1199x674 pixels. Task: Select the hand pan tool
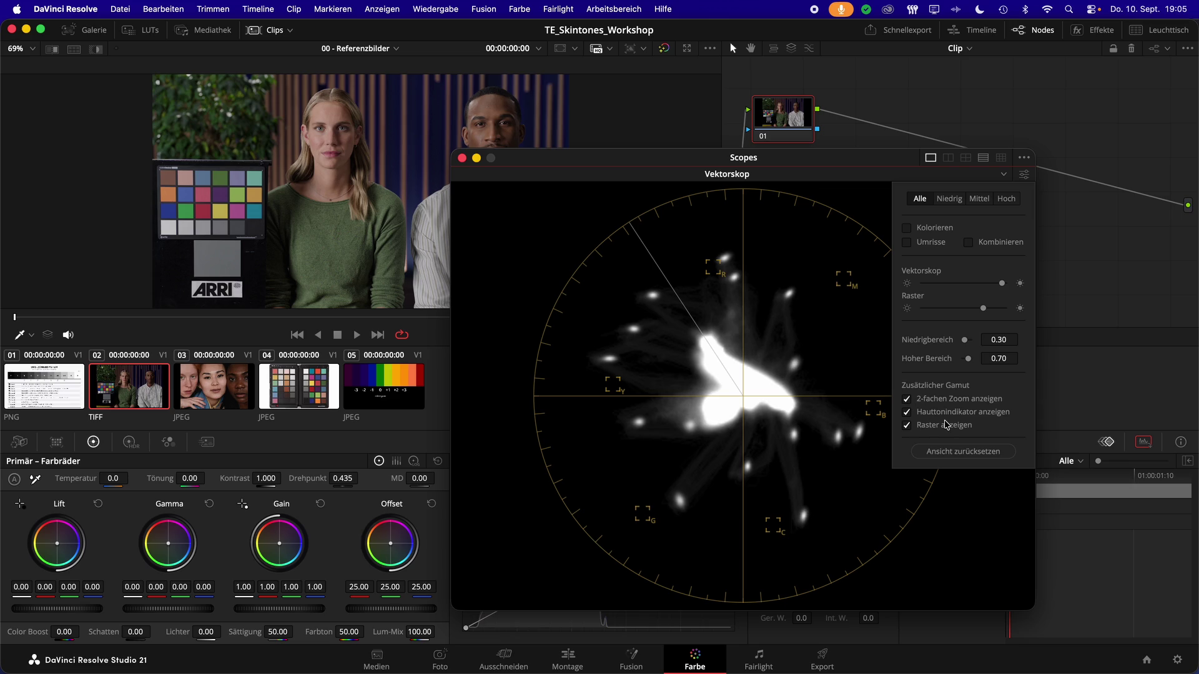[x=751, y=48]
